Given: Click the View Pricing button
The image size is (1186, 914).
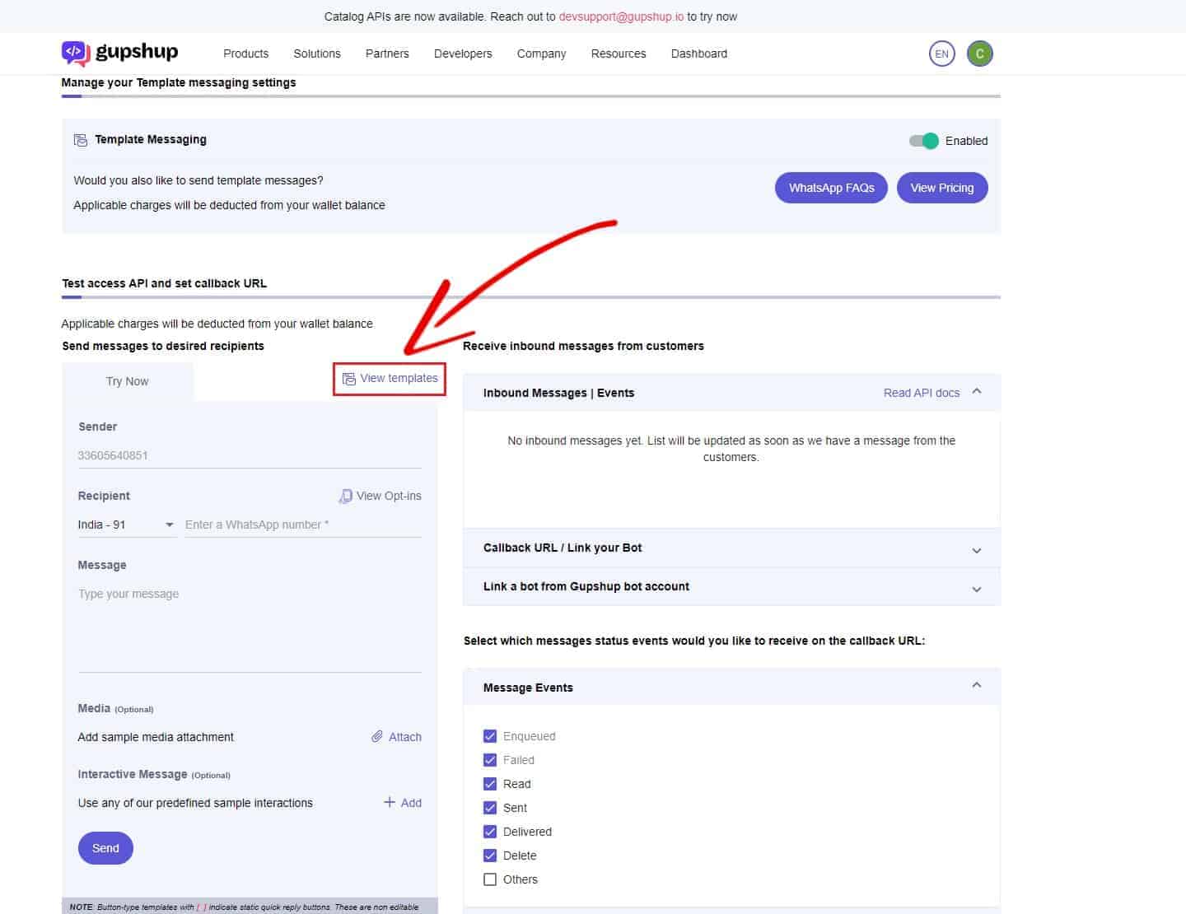Looking at the screenshot, I should click(942, 188).
